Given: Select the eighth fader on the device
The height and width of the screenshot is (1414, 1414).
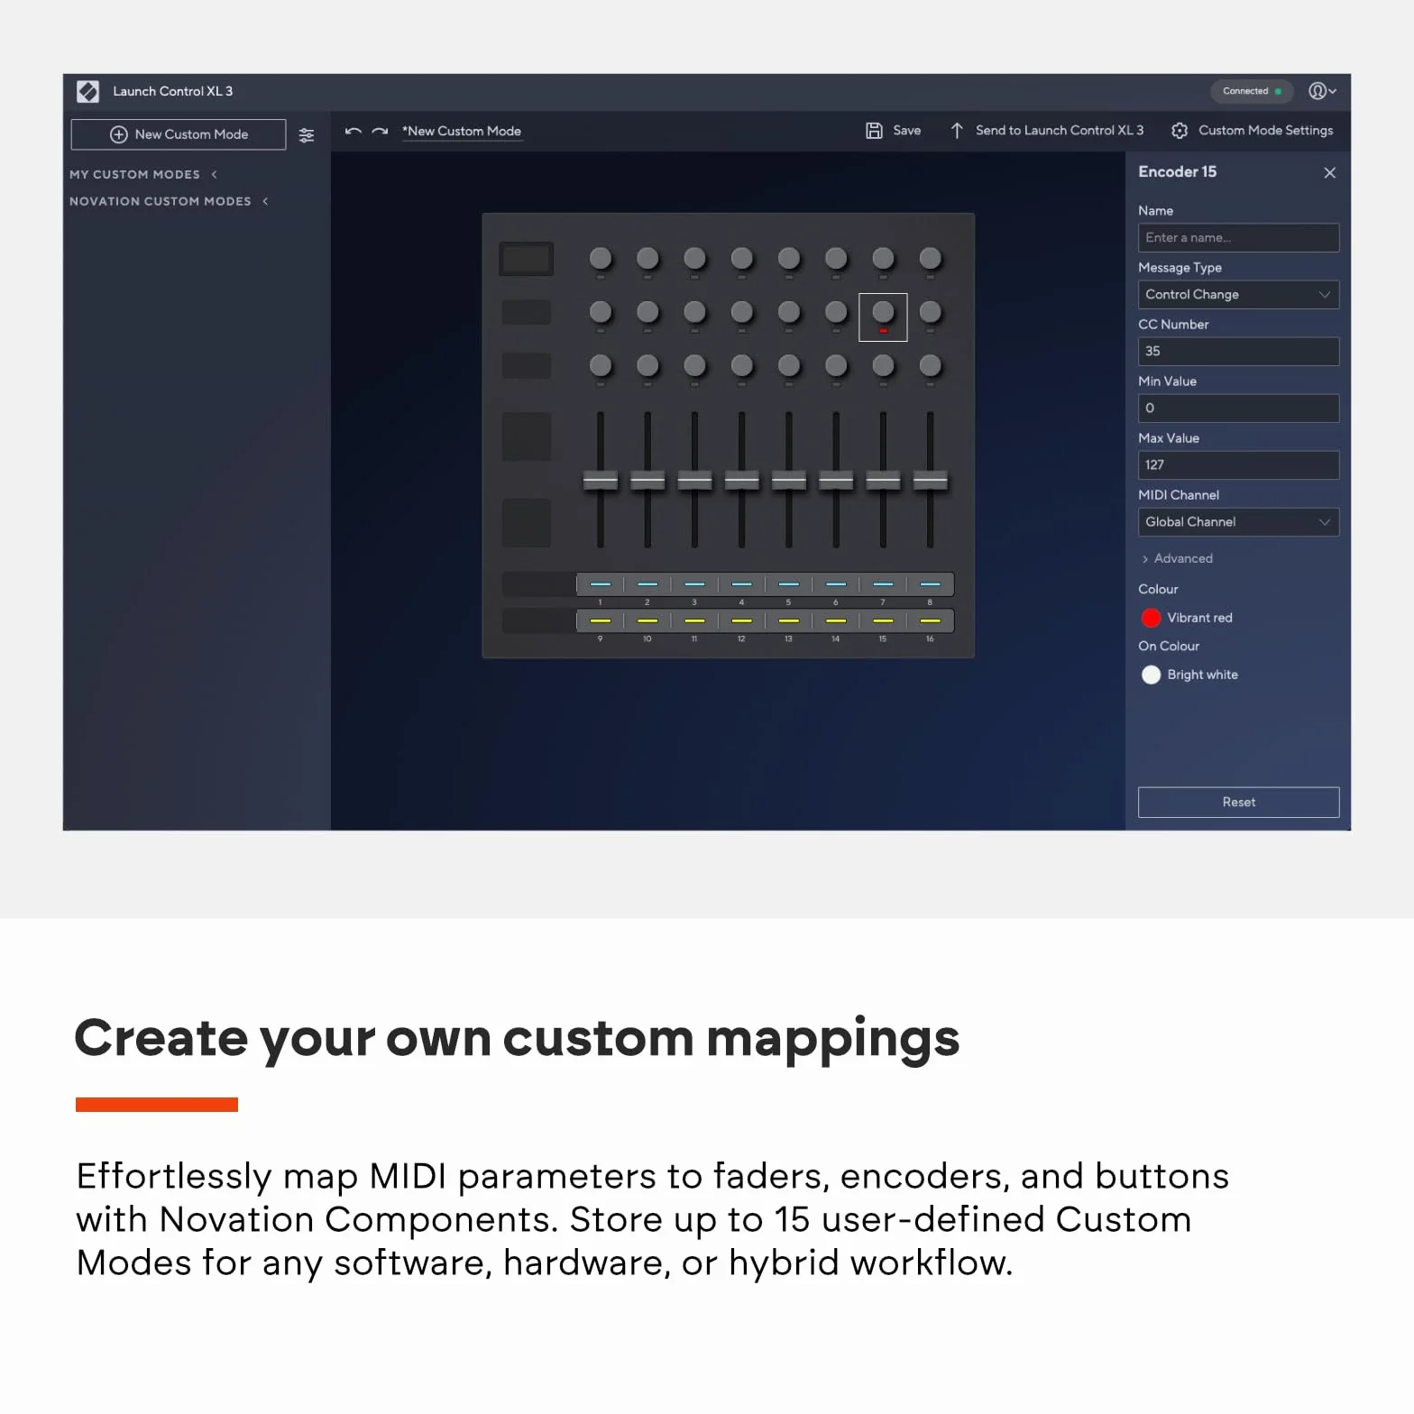Looking at the screenshot, I should pyautogui.click(x=930, y=481).
